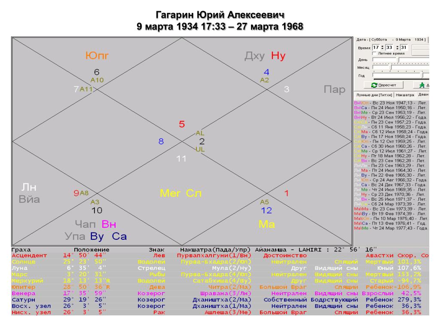Select dasha row dated 18 Мая 1962
The image size is (440, 330).
coord(391,156)
